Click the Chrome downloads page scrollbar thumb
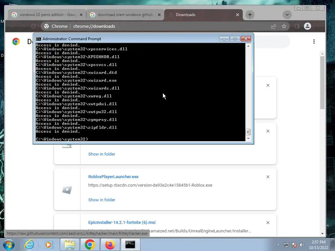The height and width of the screenshot is (251, 335). coord(322,83)
